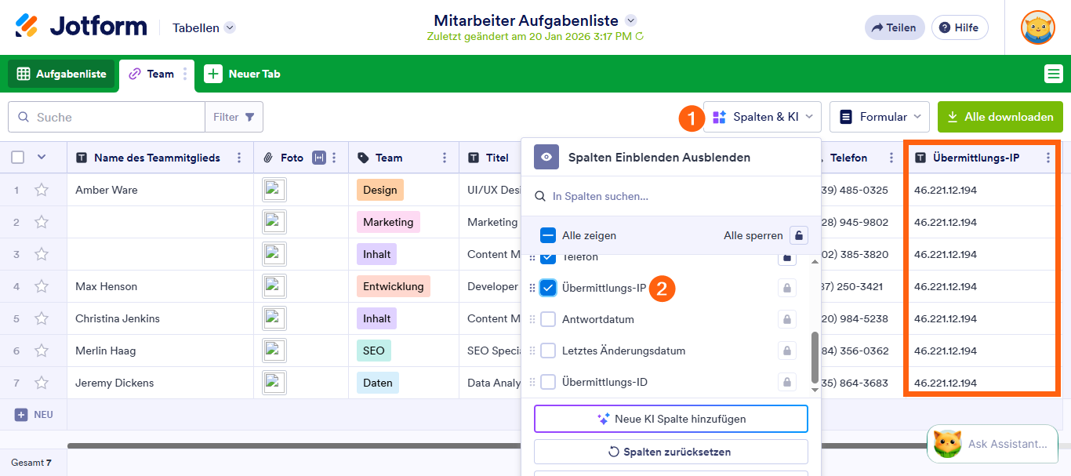
Task: Click the Daten team tag
Action: click(x=378, y=383)
